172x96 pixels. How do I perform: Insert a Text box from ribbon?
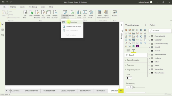(85, 14)
